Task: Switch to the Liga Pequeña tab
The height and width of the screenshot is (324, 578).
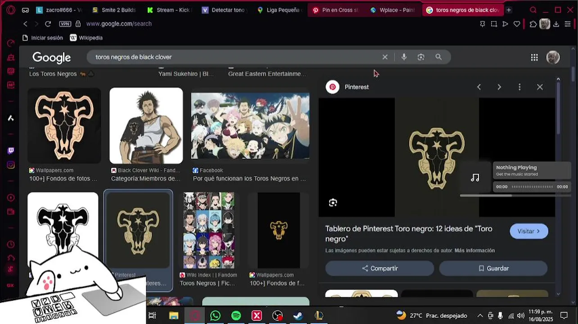Action: (279, 10)
